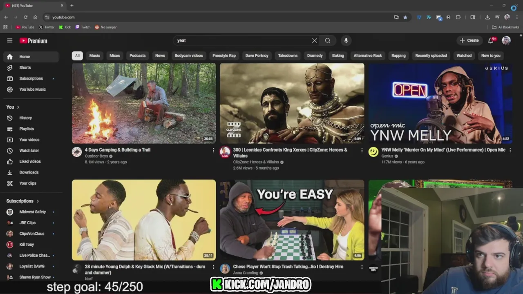Open YouTube account avatar menu
This screenshot has width=523, height=294.
coord(506,40)
